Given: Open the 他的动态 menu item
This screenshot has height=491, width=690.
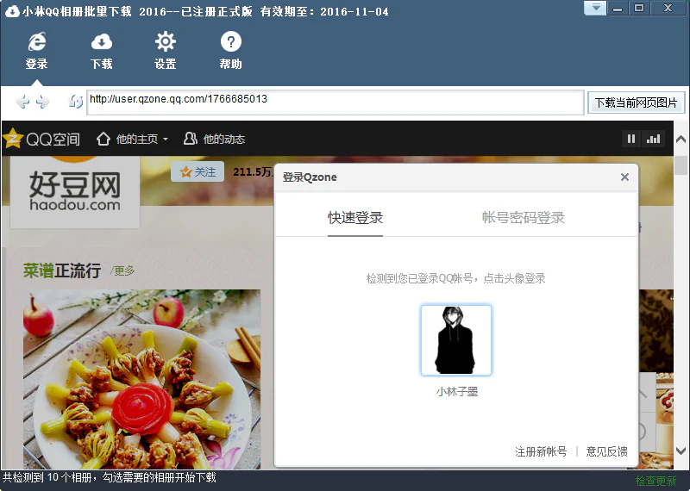Looking at the screenshot, I should [x=214, y=139].
